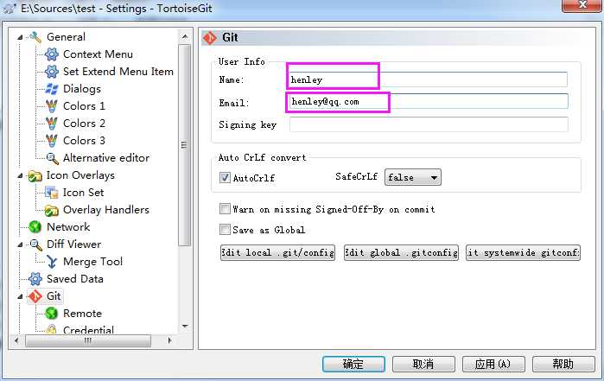Click the Colors 1 icon
Viewport: 604px width, 381px height.
pos(52,106)
